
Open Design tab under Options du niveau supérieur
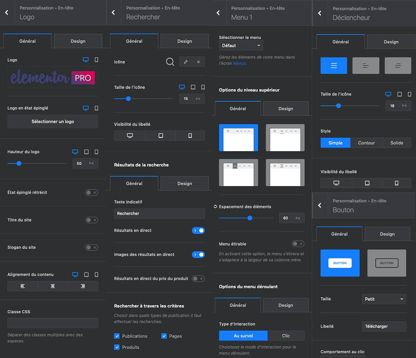click(286, 109)
